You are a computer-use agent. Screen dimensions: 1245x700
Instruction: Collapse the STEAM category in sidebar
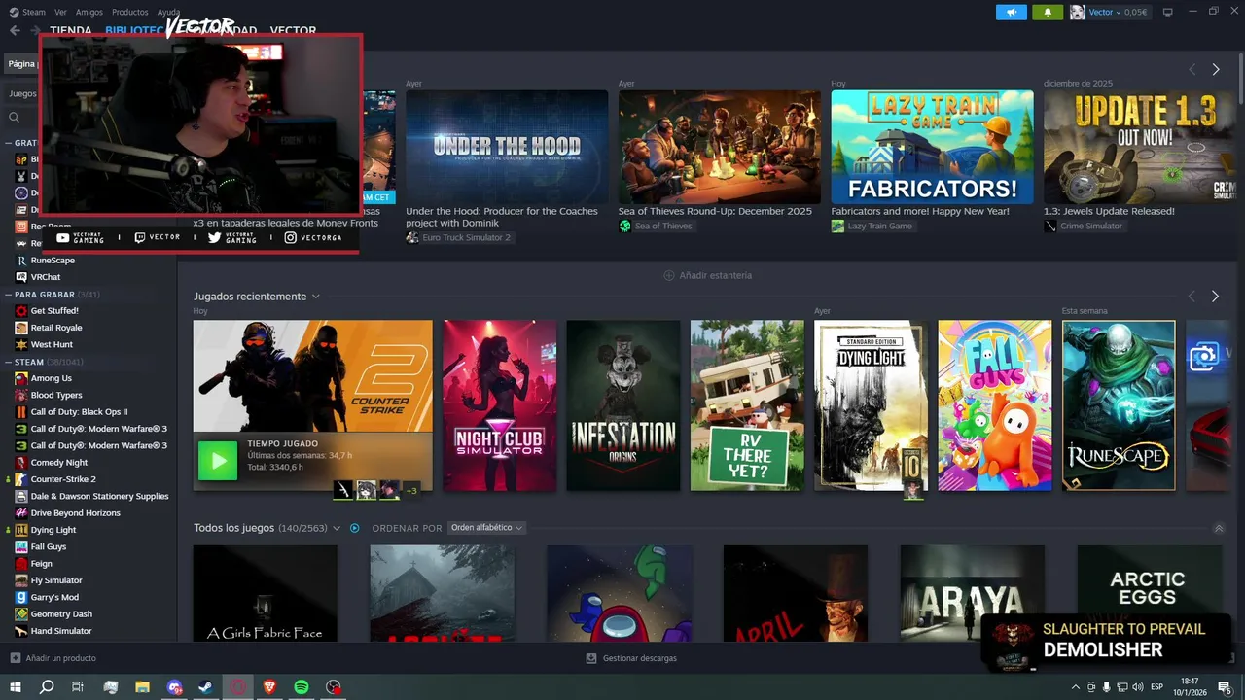pyautogui.click(x=7, y=362)
